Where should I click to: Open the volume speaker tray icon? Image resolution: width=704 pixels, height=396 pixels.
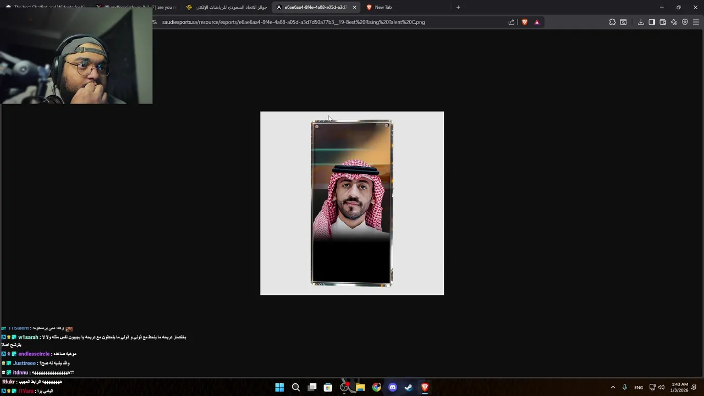pyautogui.click(x=662, y=387)
